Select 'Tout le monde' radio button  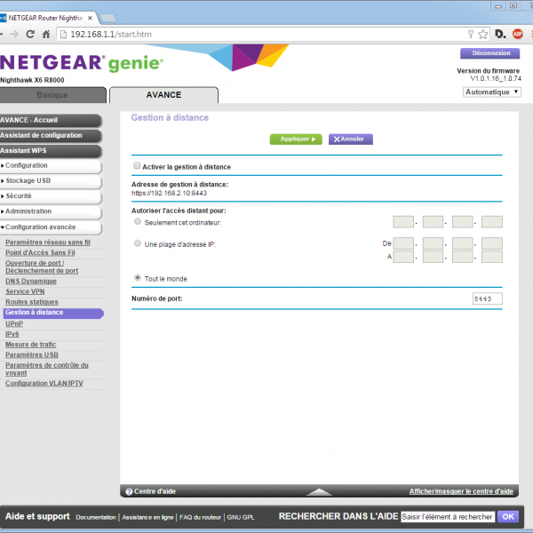pos(137,278)
